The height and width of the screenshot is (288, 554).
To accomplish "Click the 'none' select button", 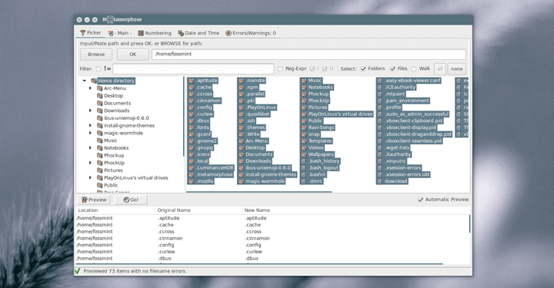I will [456, 69].
